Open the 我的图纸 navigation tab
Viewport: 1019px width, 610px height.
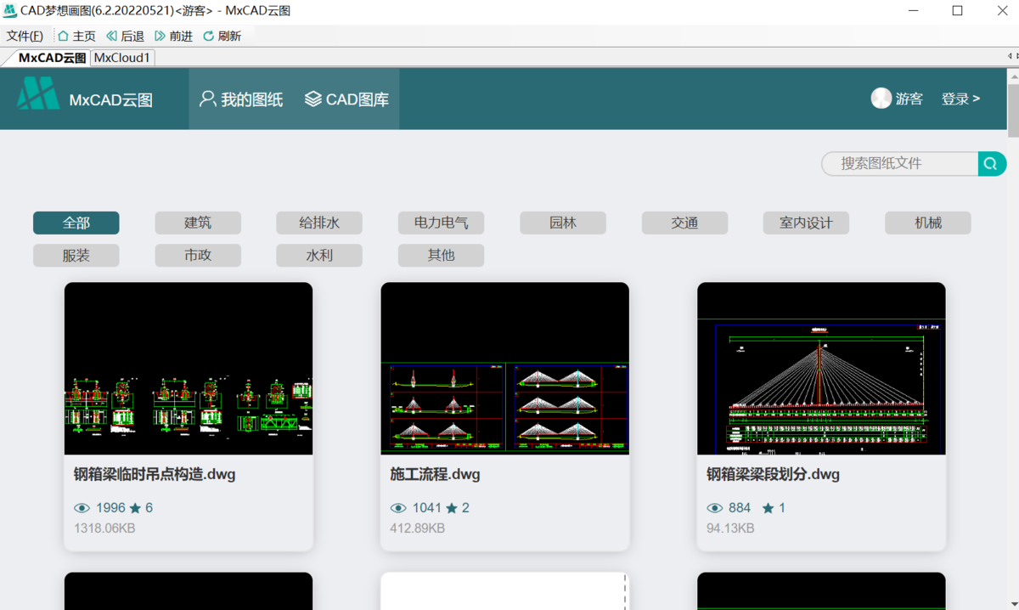(241, 99)
